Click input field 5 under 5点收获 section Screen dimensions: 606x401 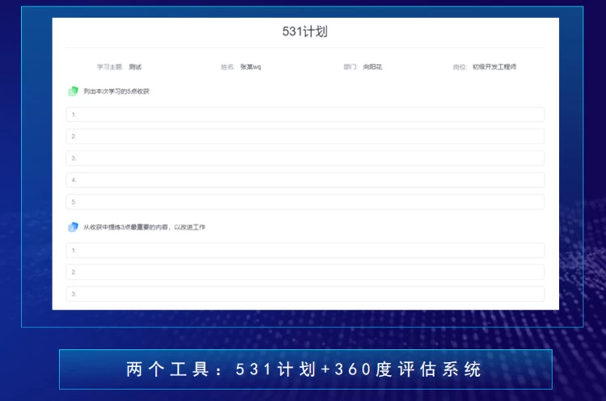[305, 202]
